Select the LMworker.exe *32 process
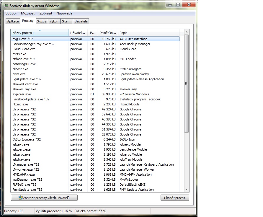263x217 pixels. point(95,169)
